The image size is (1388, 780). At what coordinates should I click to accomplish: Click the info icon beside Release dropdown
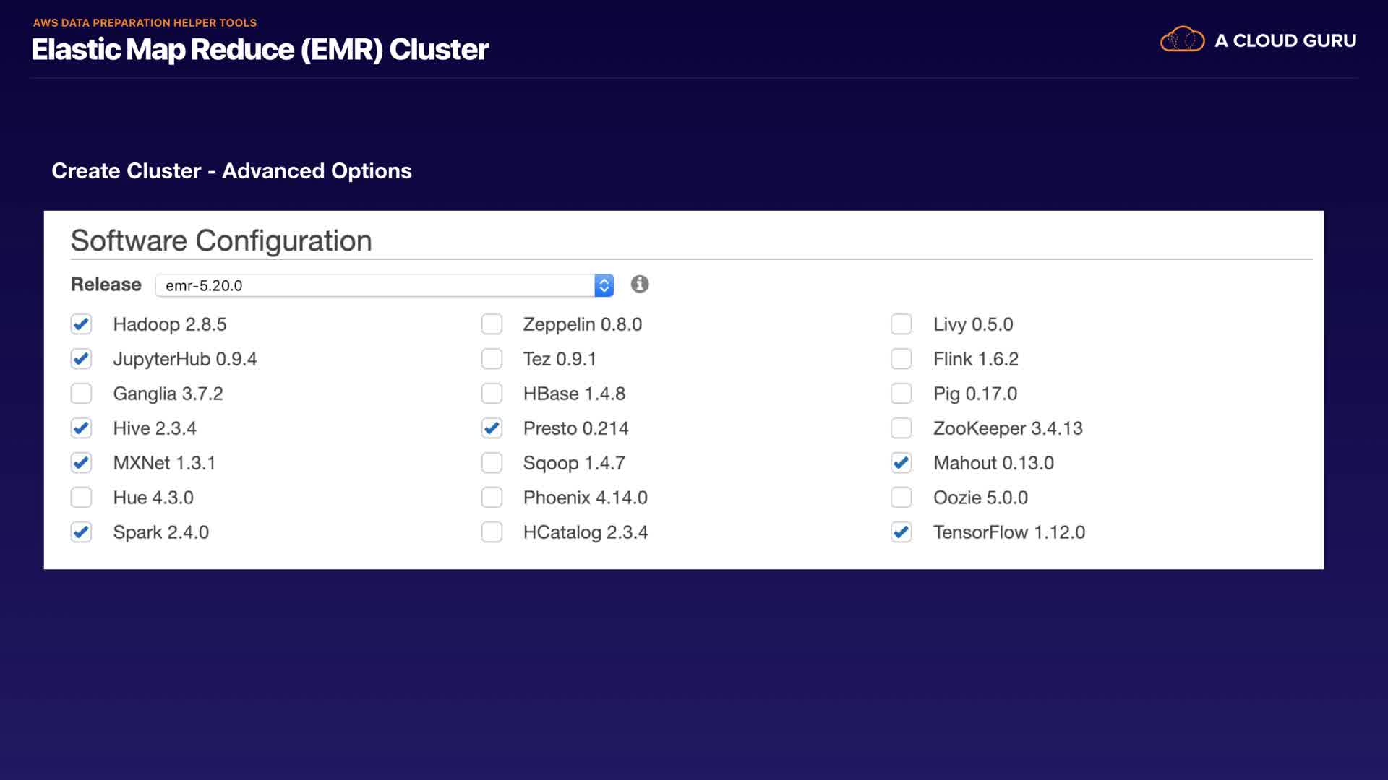(x=639, y=285)
